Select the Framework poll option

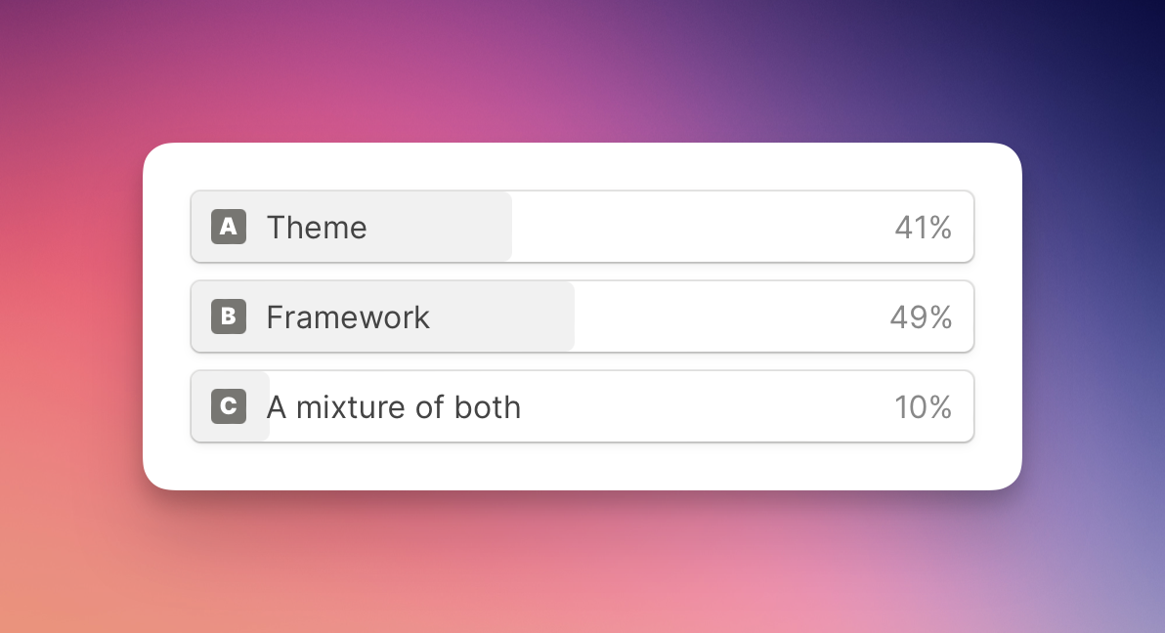pyautogui.click(x=582, y=316)
